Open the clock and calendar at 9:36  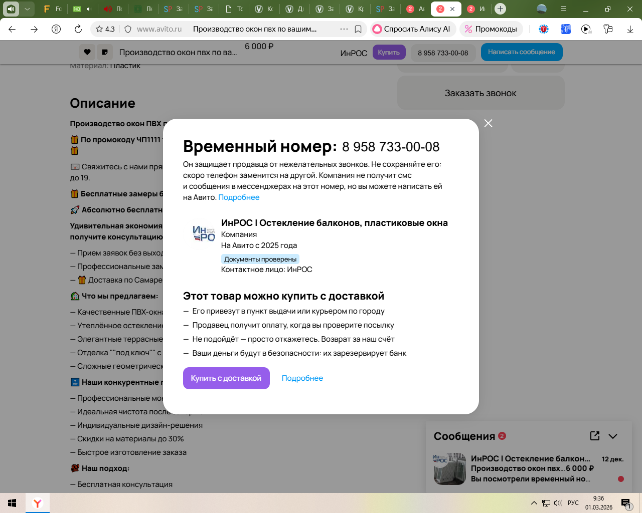click(x=599, y=503)
